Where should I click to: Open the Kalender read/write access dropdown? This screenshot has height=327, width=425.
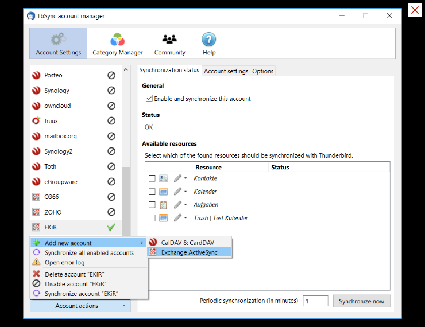(180, 192)
